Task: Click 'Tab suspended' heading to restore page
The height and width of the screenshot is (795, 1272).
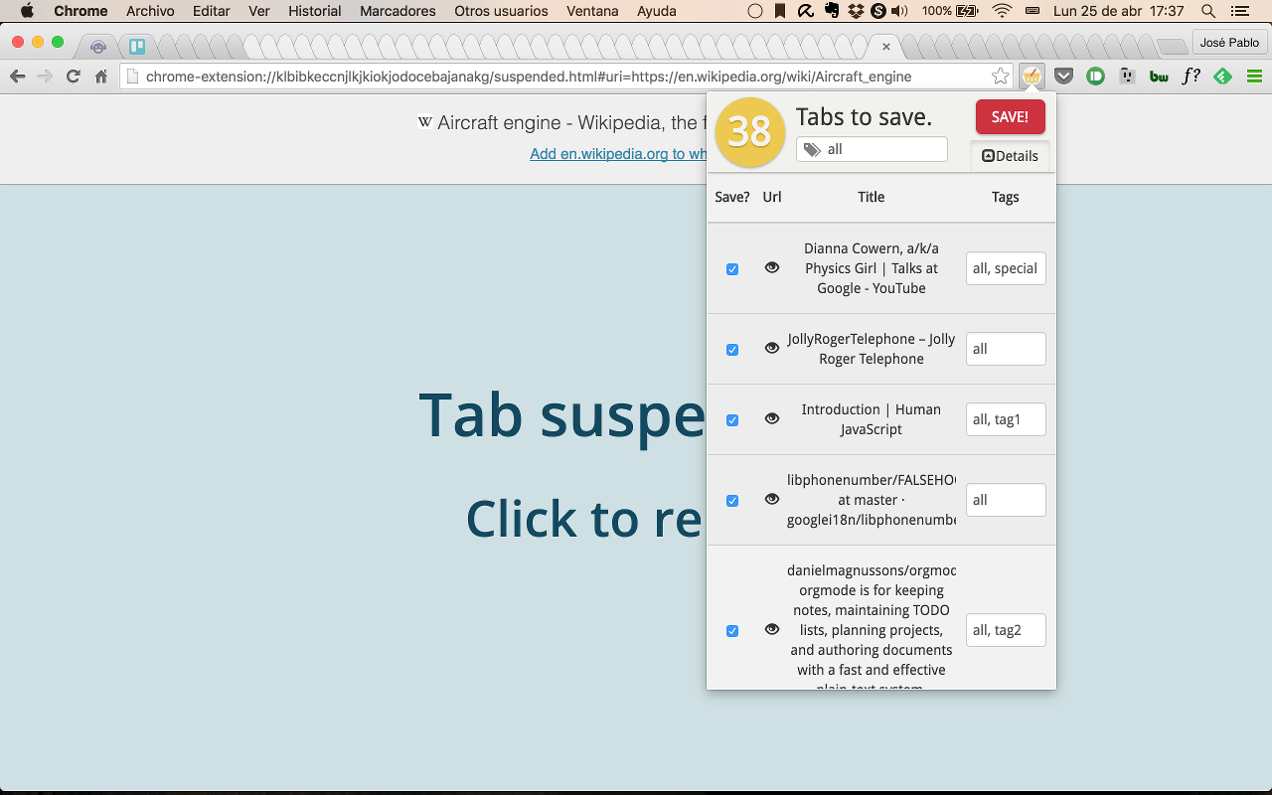Action: (562, 414)
